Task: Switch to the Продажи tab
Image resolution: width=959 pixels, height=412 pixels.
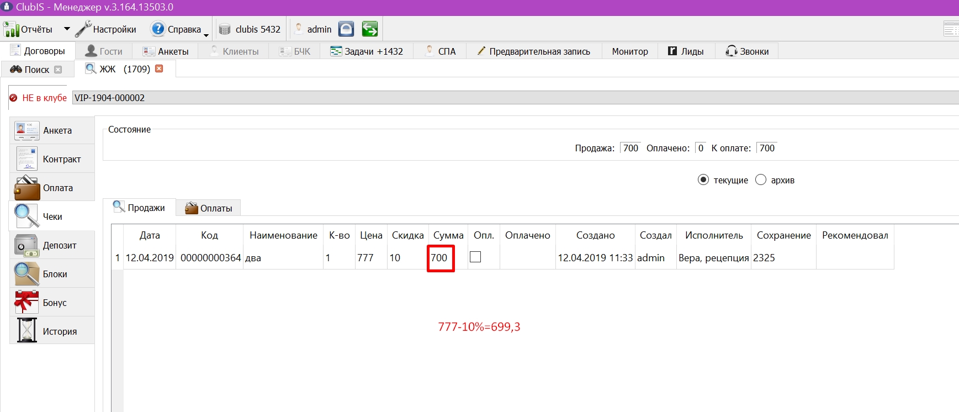Action: 139,208
